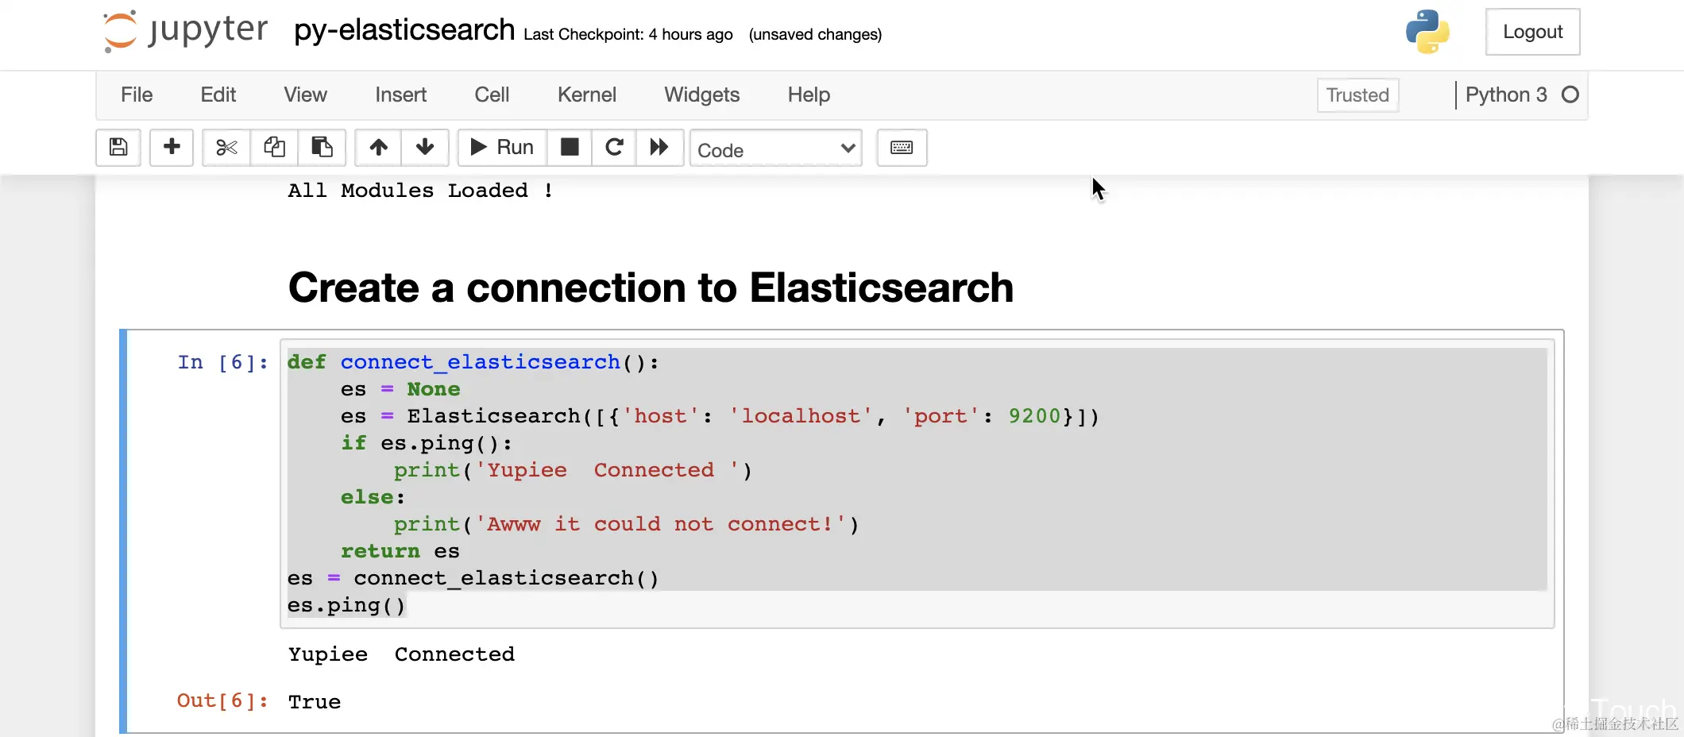Copy selected cells
This screenshot has height=737, width=1684.
point(274,147)
